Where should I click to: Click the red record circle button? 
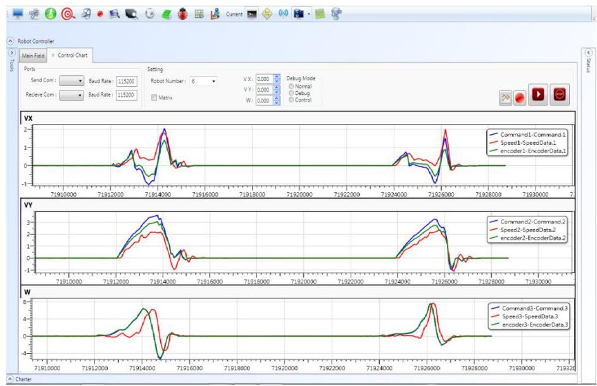click(520, 98)
